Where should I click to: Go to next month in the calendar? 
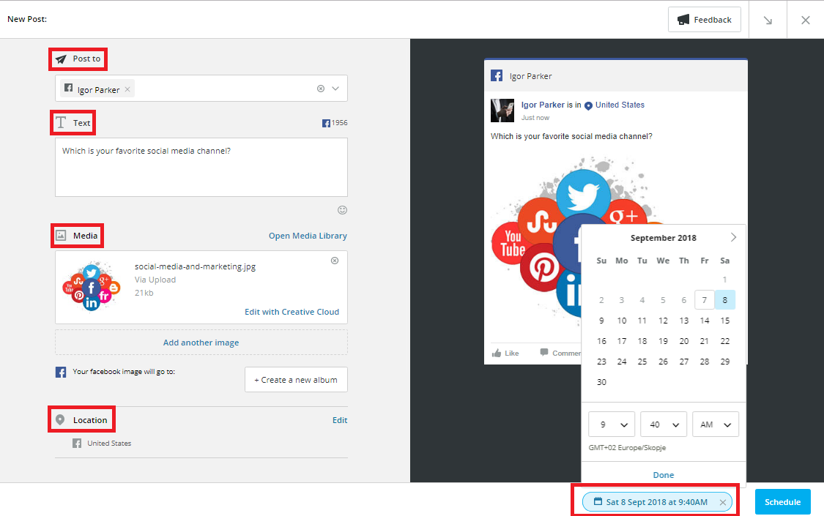[733, 237]
